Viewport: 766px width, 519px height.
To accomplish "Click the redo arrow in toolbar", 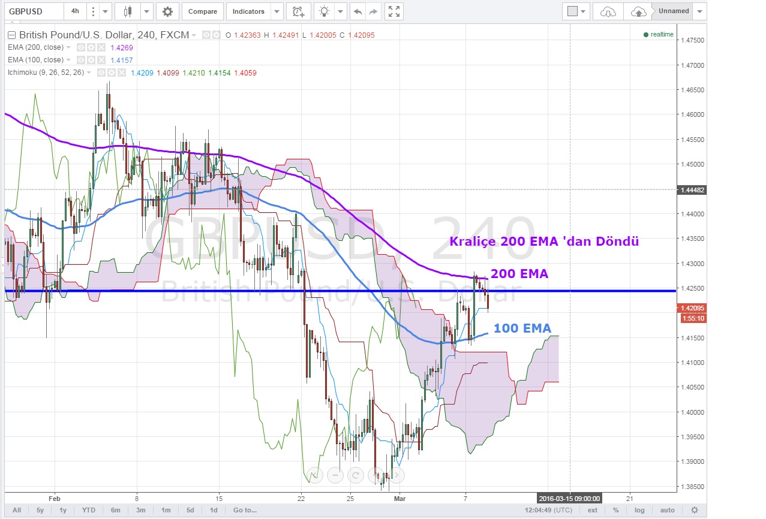I will [373, 11].
